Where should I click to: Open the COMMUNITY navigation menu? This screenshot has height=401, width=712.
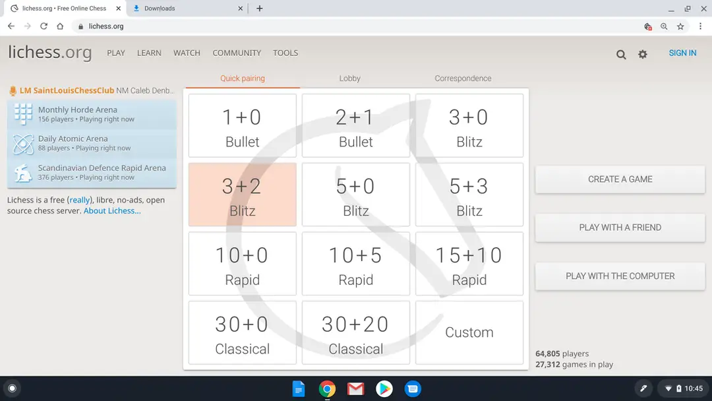(237, 53)
